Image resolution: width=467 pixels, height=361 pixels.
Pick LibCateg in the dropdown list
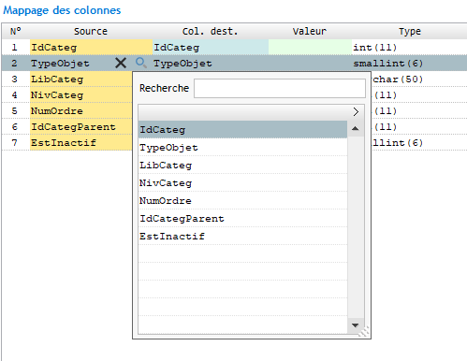pos(242,166)
